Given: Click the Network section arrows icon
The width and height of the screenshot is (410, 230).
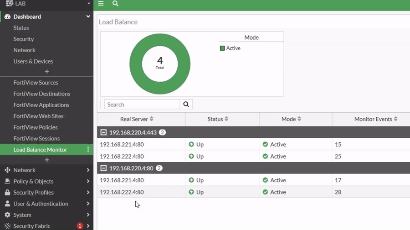Looking at the screenshot, I should tap(7, 170).
